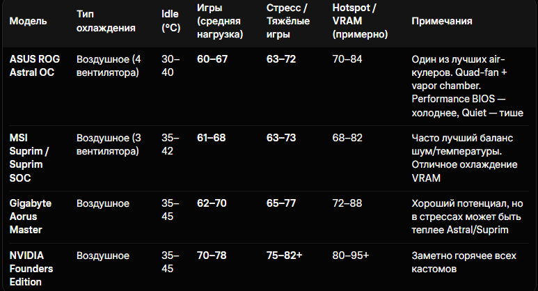Viewport: 538px width, 291px height.
Task: Select the 60–67 gaming temperature value
Action: [212, 59]
